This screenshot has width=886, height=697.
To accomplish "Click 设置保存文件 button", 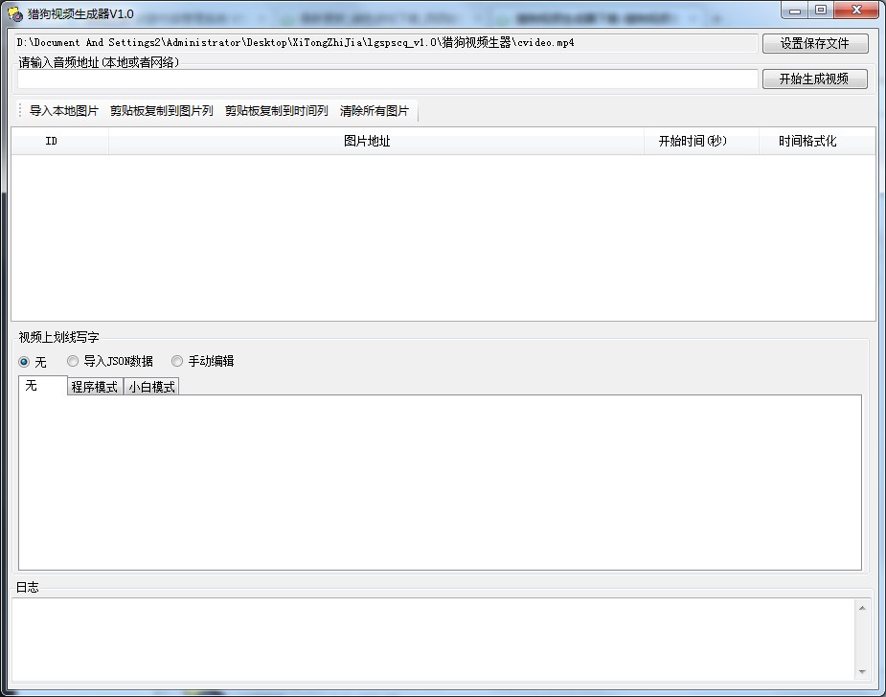I will click(x=815, y=43).
